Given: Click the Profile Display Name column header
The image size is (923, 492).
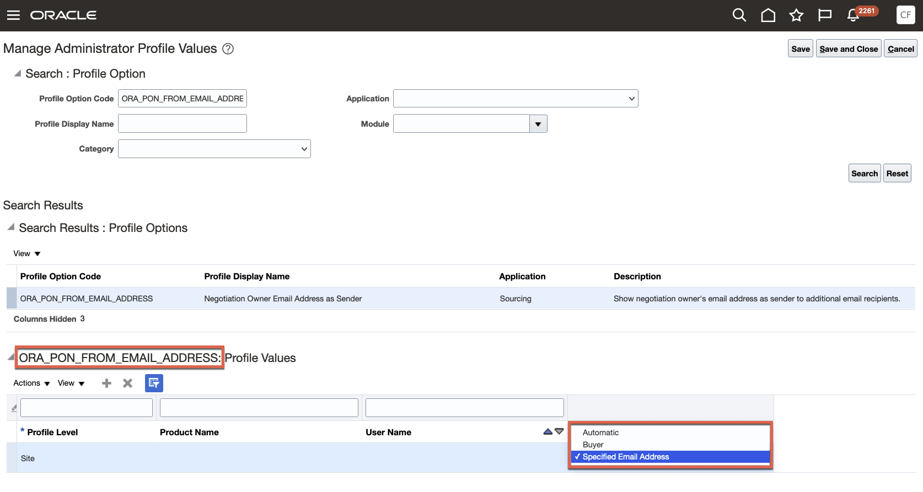Looking at the screenshot, I should [247, 277].
